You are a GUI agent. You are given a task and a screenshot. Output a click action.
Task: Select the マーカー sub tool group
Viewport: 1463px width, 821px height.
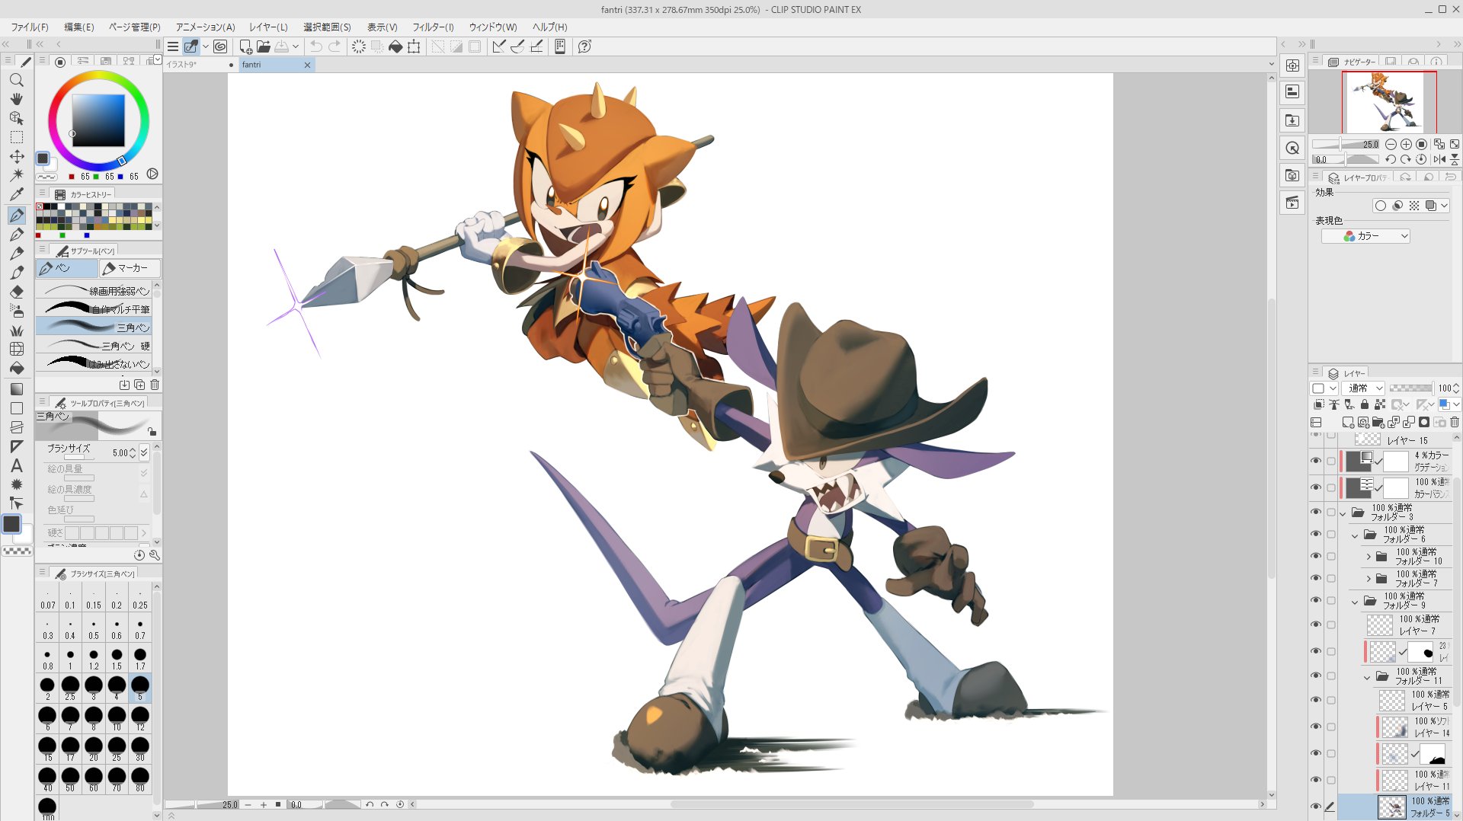pos(130,268)
